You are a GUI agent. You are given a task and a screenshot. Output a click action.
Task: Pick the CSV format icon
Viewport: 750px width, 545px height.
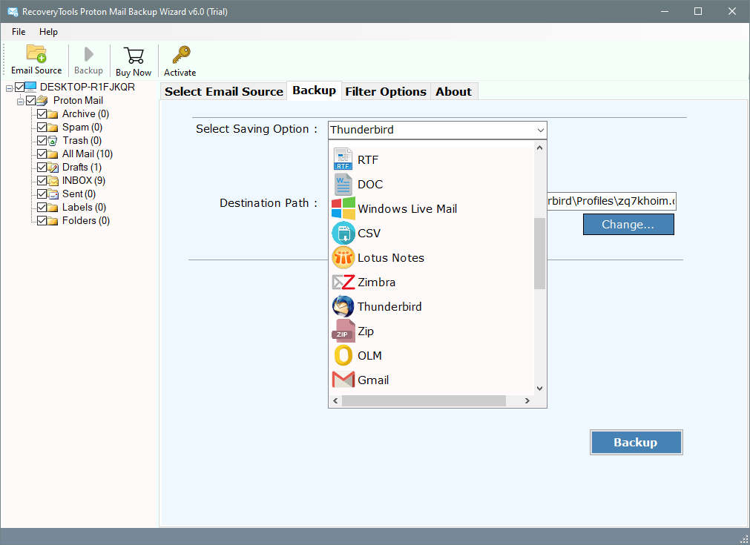pyautogui.click(x=343, y=233)
